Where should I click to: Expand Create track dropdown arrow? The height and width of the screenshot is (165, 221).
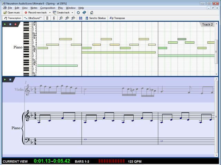[73, 13]
